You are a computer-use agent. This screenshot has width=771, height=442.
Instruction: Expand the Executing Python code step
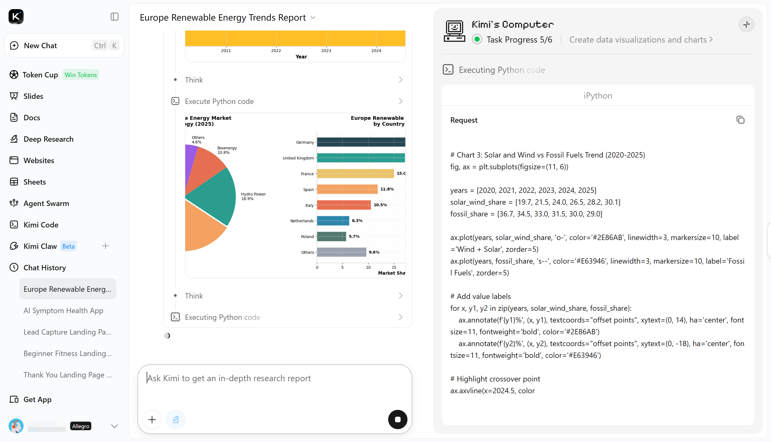(x=288, y=317)
